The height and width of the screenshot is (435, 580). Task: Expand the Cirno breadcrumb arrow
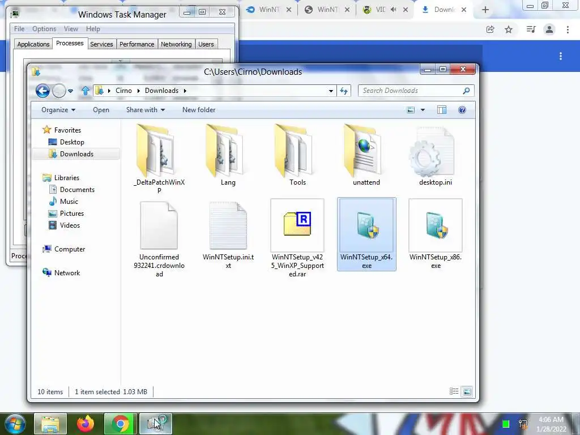(x=138, y=91)
